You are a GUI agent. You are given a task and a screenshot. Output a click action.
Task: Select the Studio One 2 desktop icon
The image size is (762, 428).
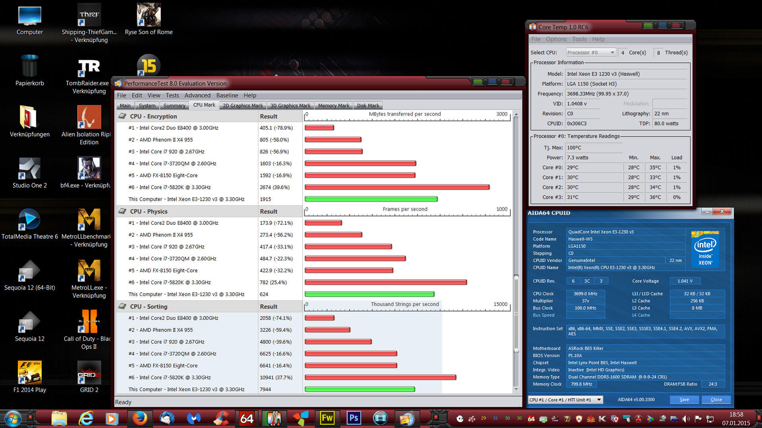pos(29,173)
